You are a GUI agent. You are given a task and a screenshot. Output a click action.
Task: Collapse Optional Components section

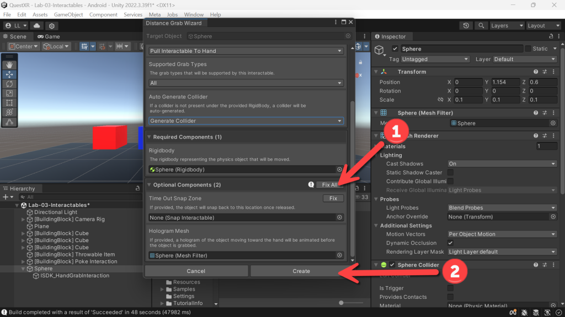149,185
